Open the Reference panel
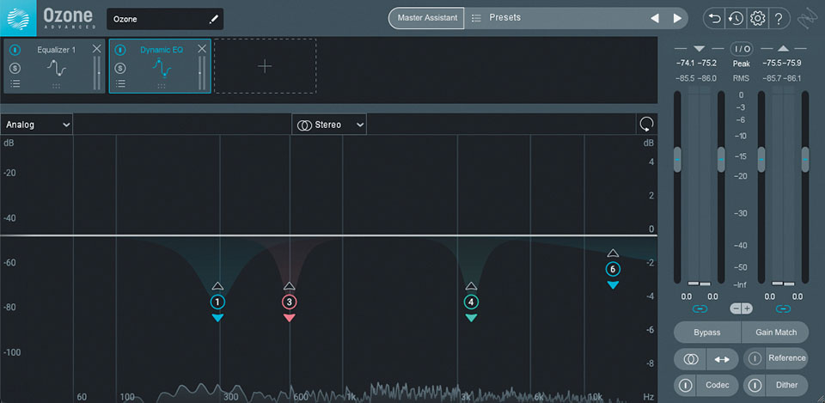Viewport: 825px width, 403px height. pyautogui.click(x=787, y=358)
